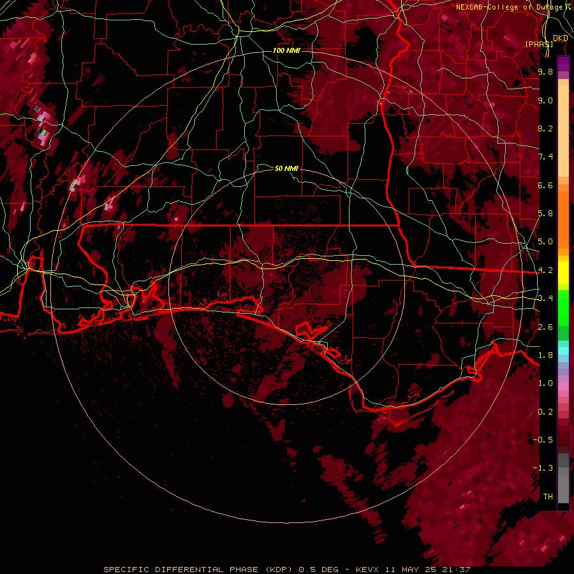Click the 8.2 value on the color scale
Image resolution: width=574 pixels, height=574 pixels.
(545, 128)
